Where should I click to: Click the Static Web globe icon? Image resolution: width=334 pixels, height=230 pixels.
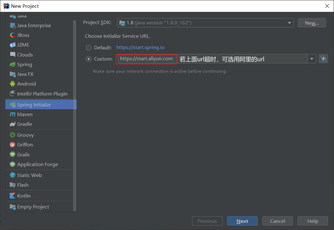[x=12, y=175]
